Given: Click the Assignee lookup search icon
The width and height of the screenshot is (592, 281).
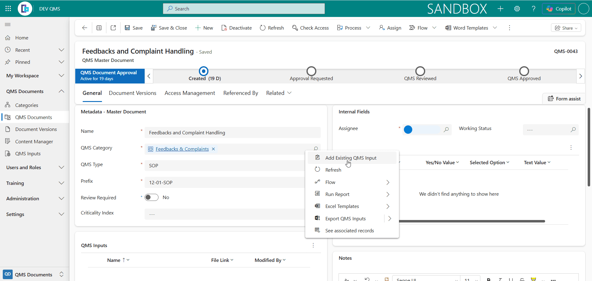Looking at the screenshot, I should (446, 130).
